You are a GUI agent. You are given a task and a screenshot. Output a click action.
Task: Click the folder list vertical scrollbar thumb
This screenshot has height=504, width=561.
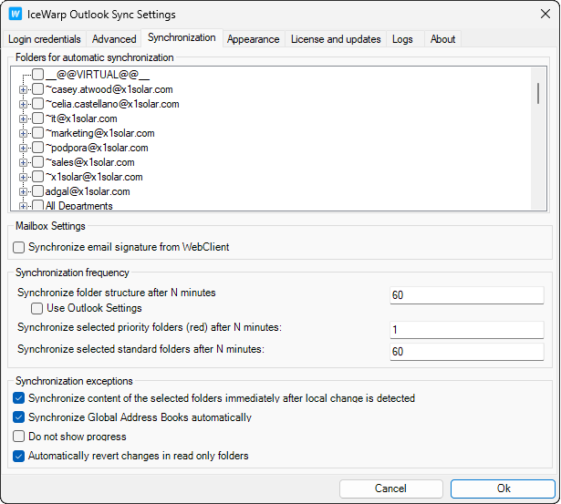(538, 93)
